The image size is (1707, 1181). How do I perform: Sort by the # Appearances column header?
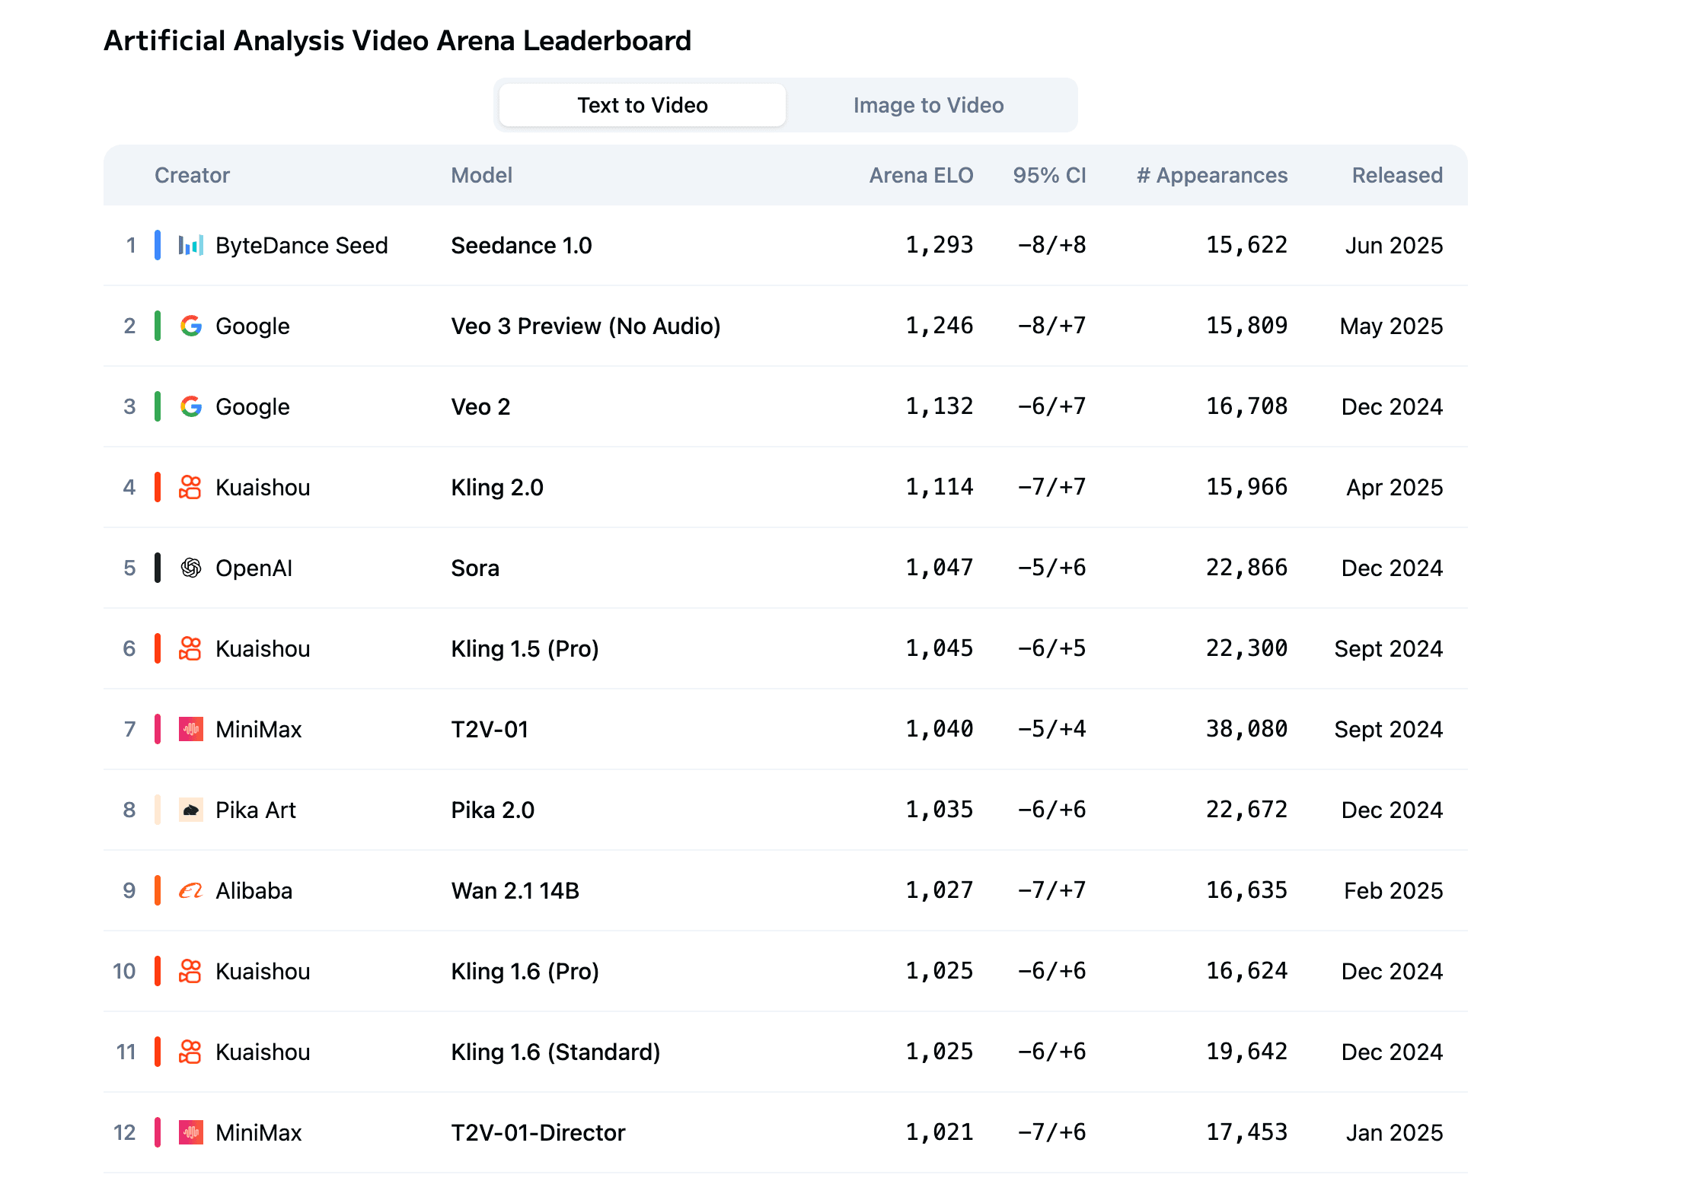pos(1211,175)
